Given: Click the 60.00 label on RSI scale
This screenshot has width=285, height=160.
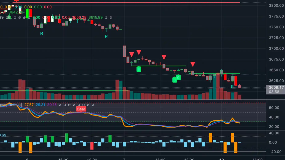Looking at the screenshot, I should (x=274, y=108).
